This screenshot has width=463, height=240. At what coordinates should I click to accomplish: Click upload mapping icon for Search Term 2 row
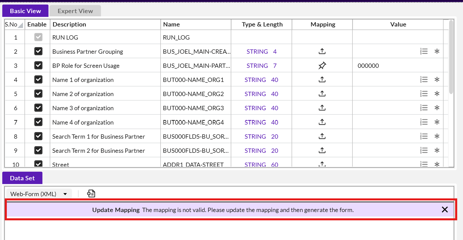click(322, 151)
